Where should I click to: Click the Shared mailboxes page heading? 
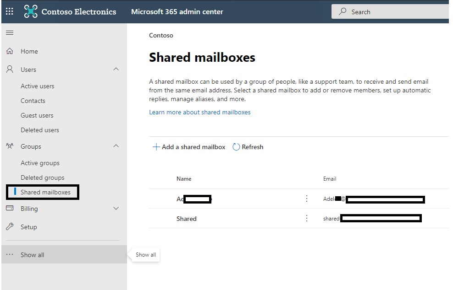click(202, 57)
